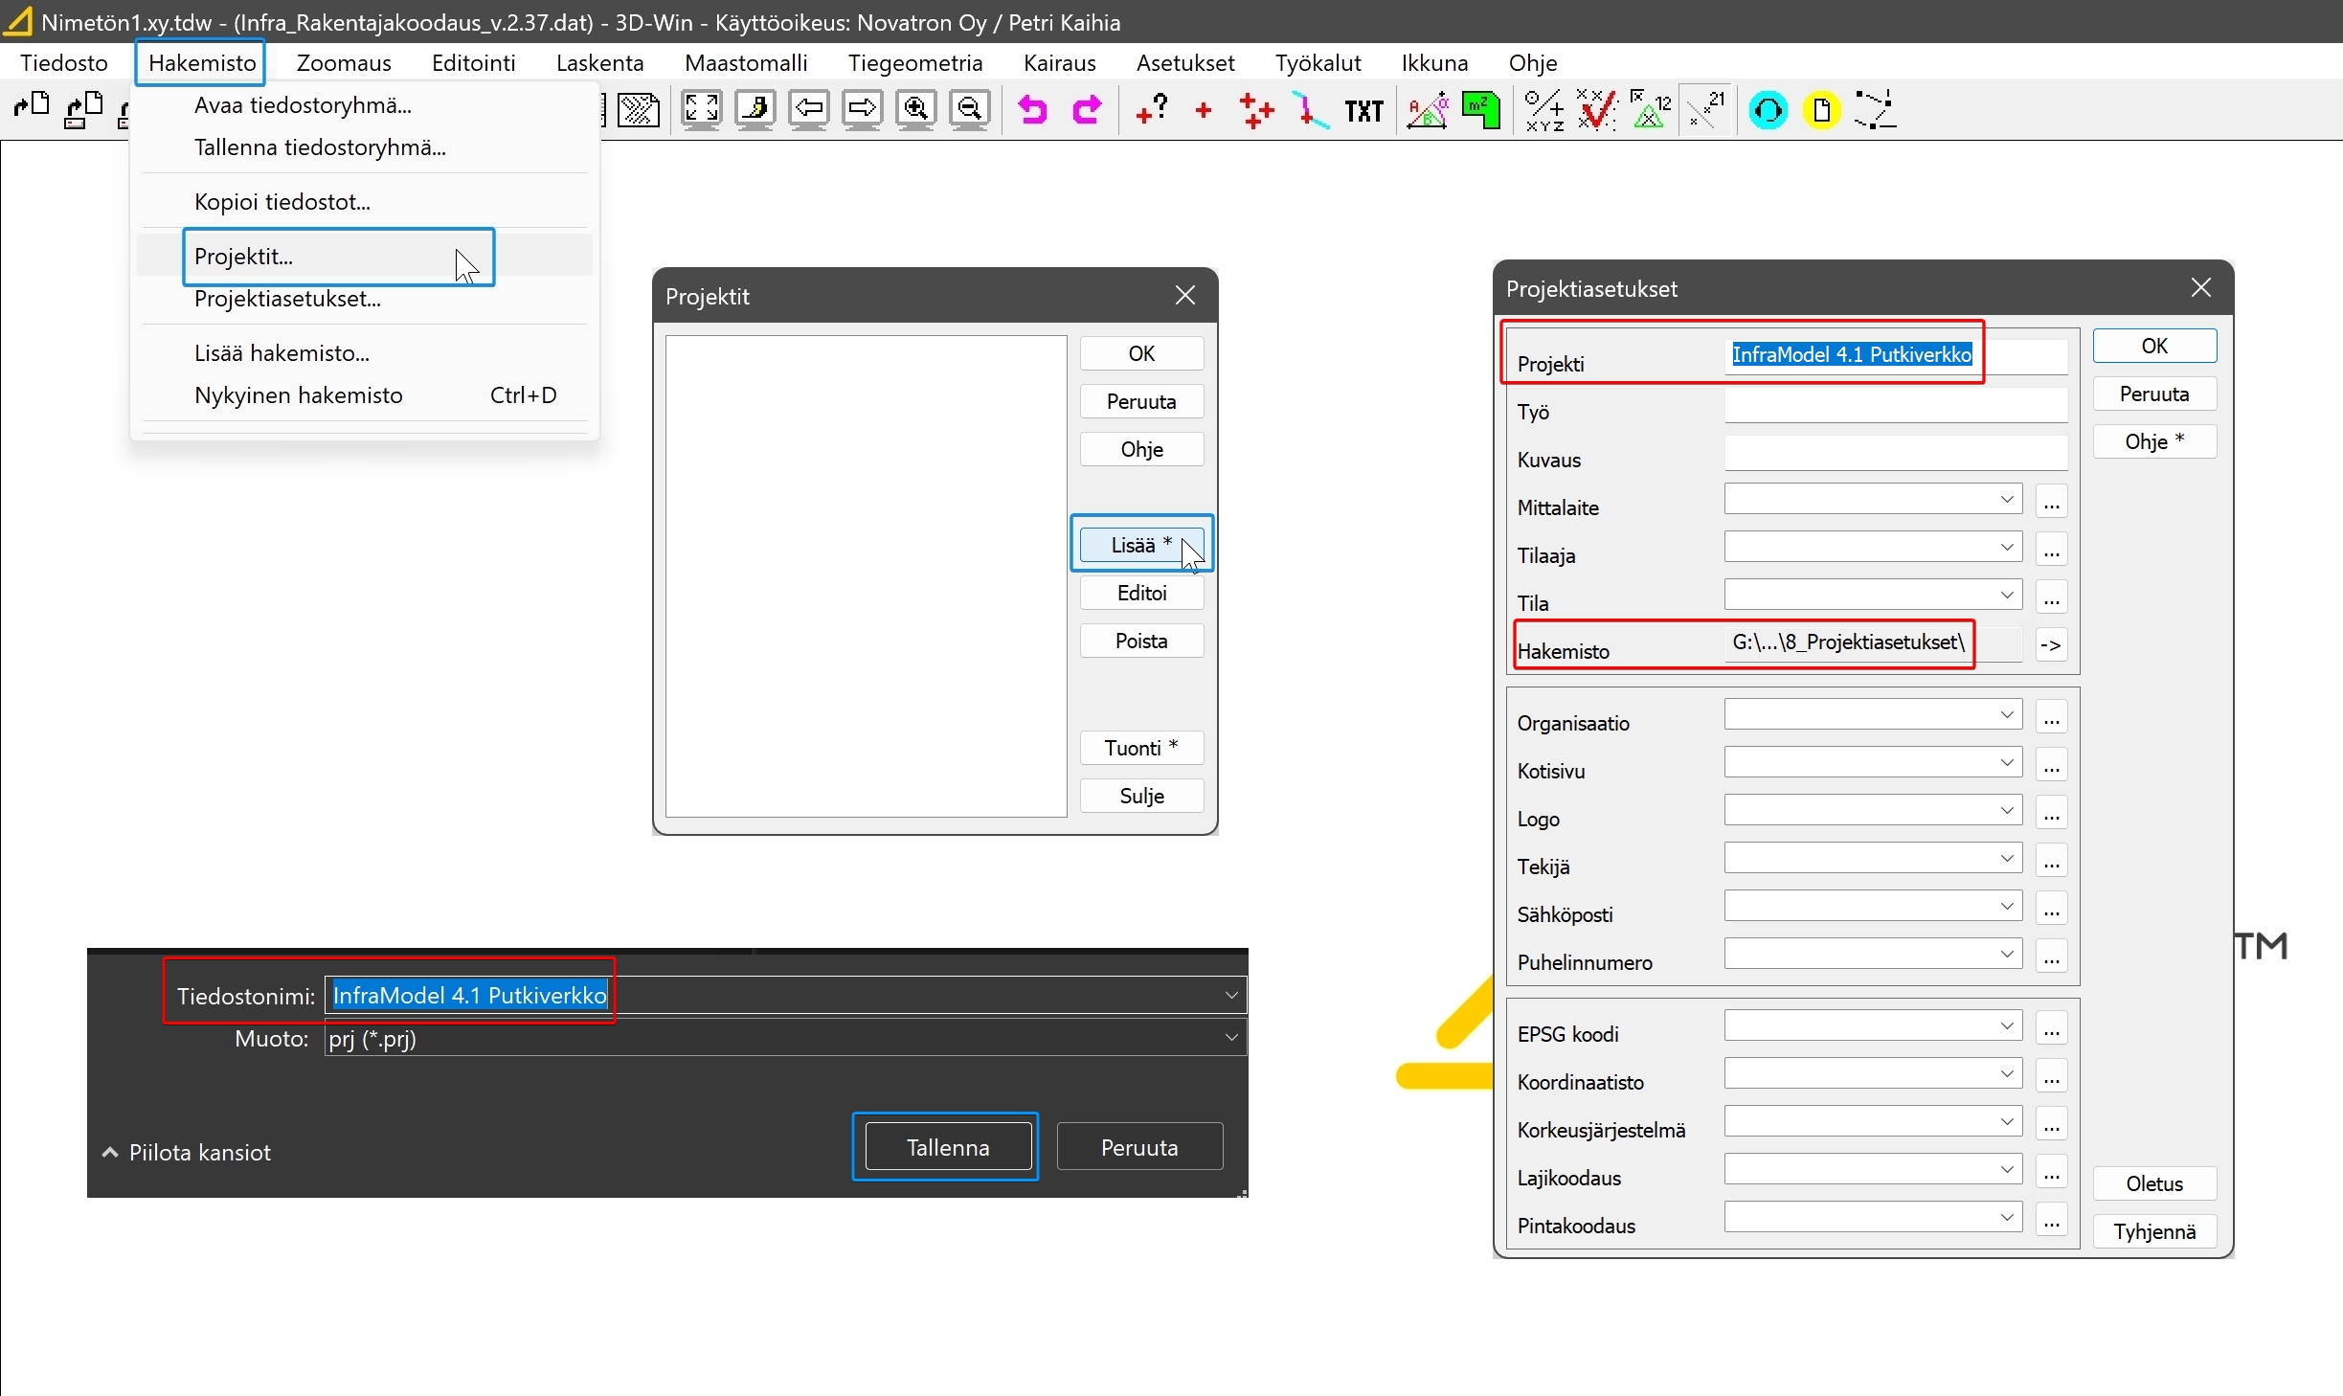Click Lisää * button in Projektit dialog
The image size is (2343, 1396).
(x=1141, y=545)
